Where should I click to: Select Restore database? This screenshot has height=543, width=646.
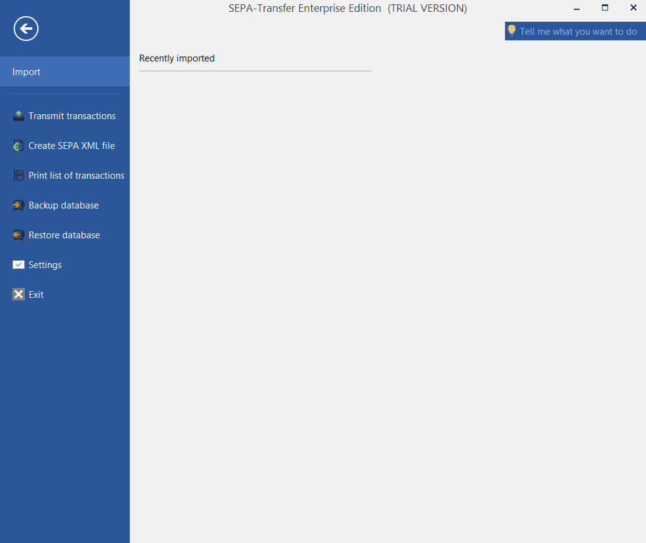pyautogui.click(x=64, y=235)
